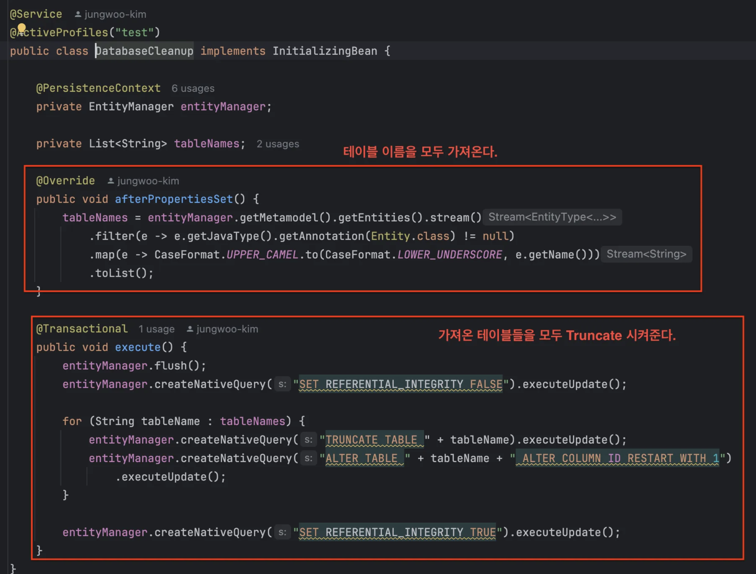Click author icon next to @Override
This screenshot has height=574, width=756.
[x=110, y=181]
